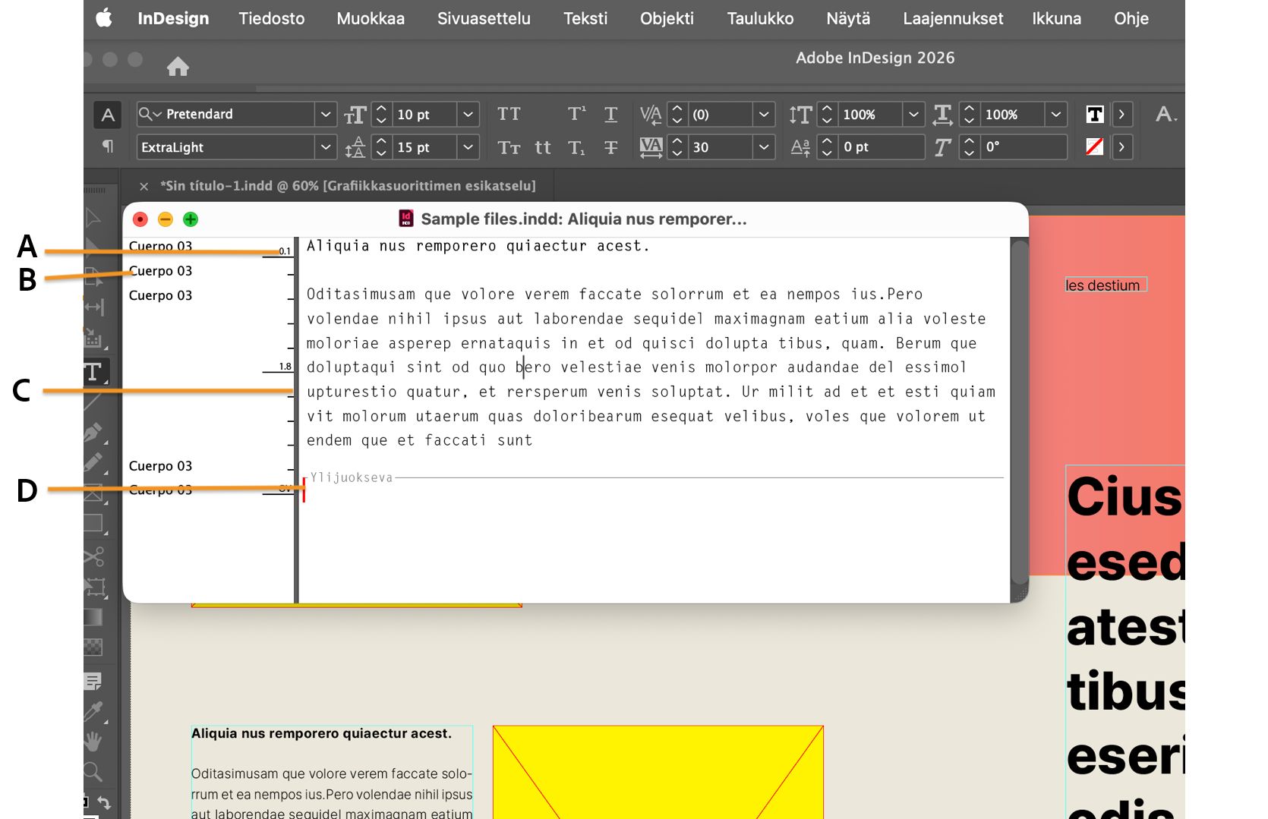Toggle All Caps (TT) formatting
The width and height of the screenshot is (1268, 819).
(509, 114)
